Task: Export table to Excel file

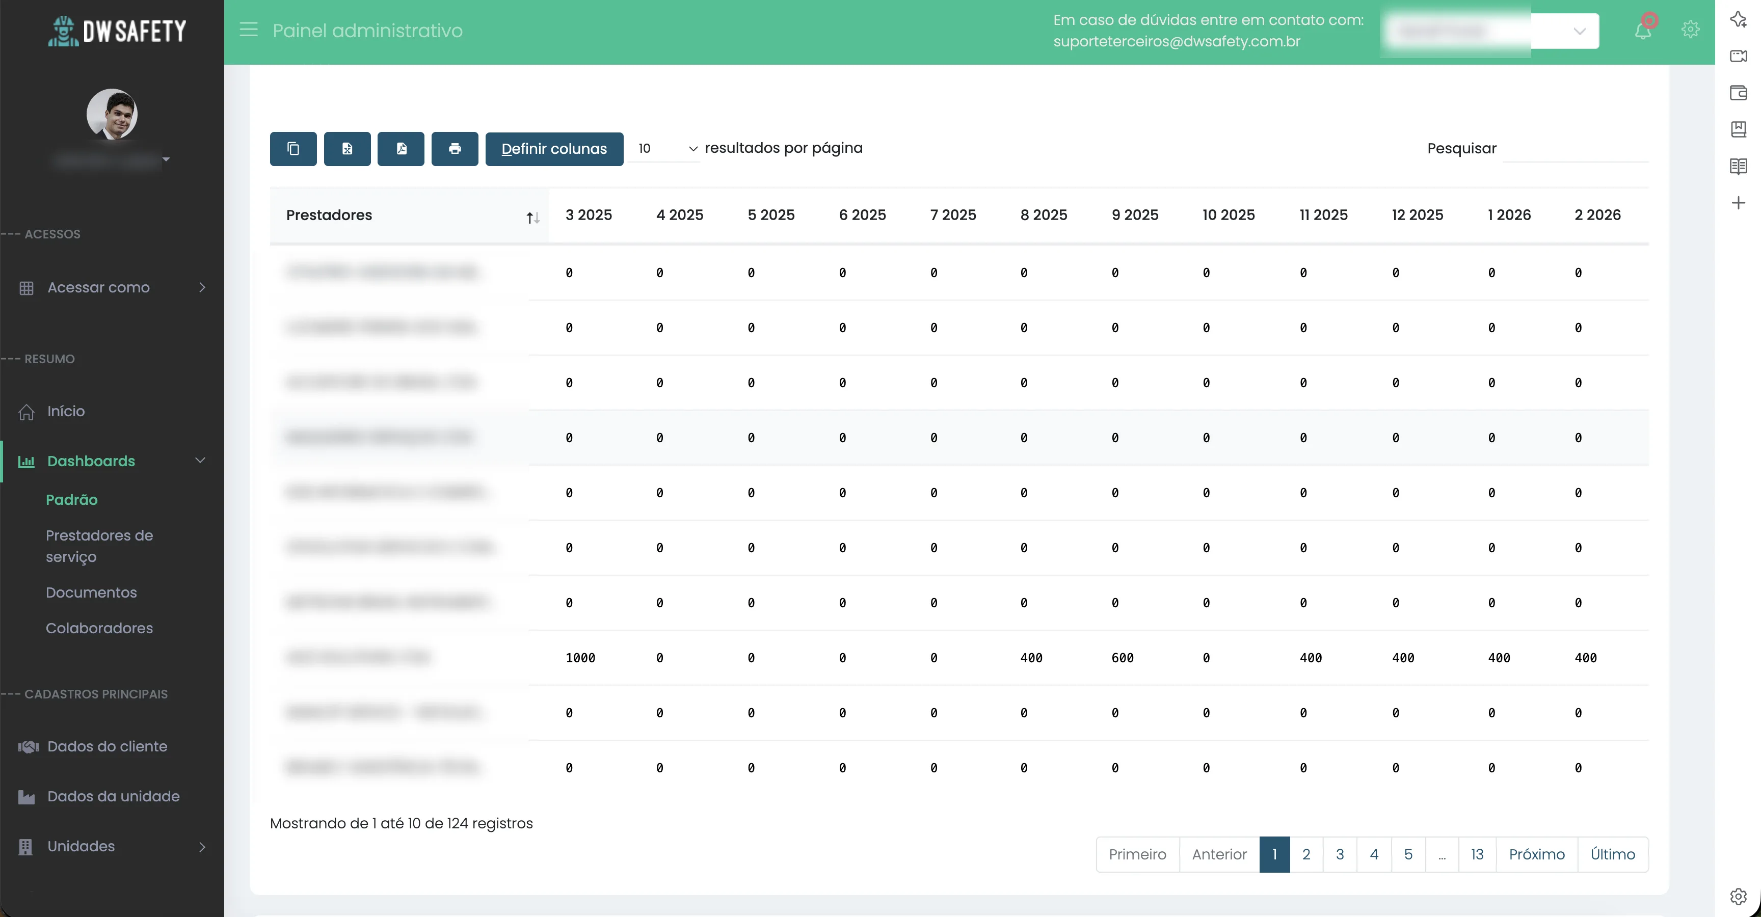Action: pyautogui.click(x=348, y=149)
